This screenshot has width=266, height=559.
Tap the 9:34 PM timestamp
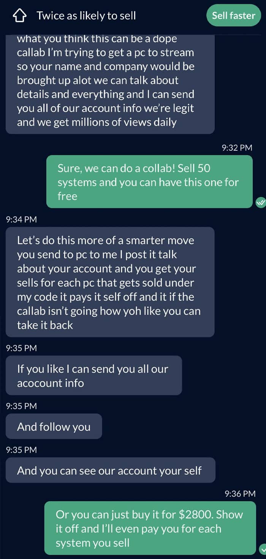pyautogui.click(x=22, y=219)
